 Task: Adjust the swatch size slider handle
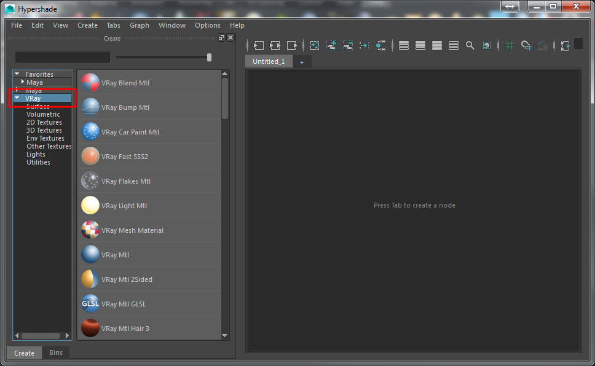coord(209,57)
